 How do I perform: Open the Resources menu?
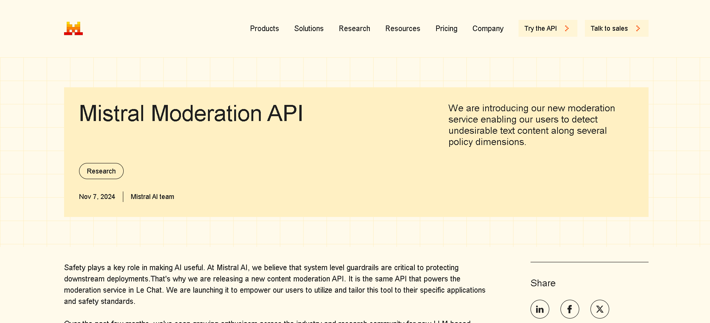click(403, 28)
